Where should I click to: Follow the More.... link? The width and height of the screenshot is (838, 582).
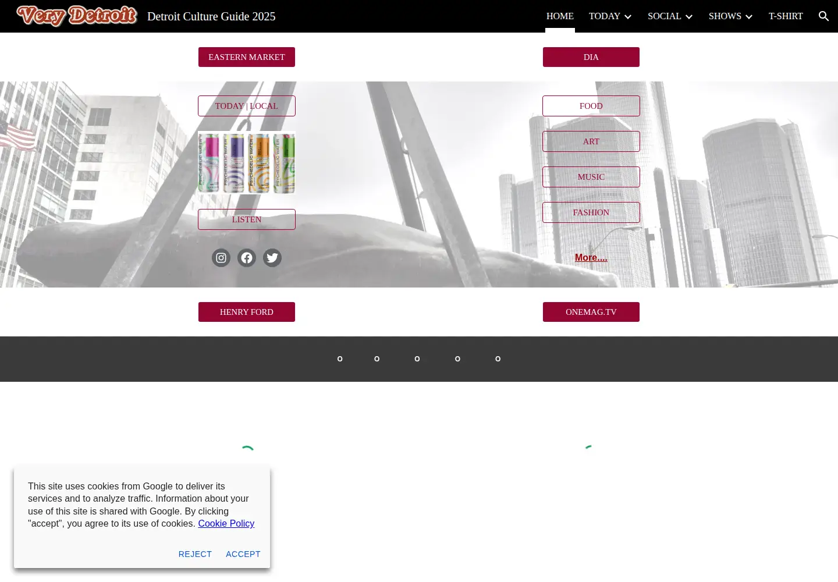591,257
